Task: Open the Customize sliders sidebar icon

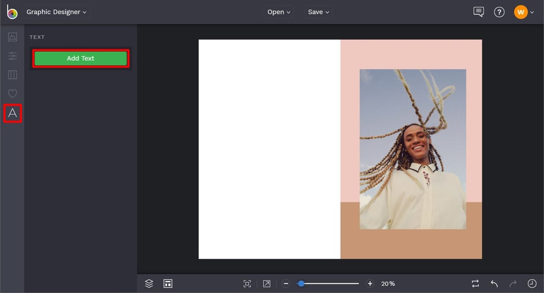Action: (13, 56)
